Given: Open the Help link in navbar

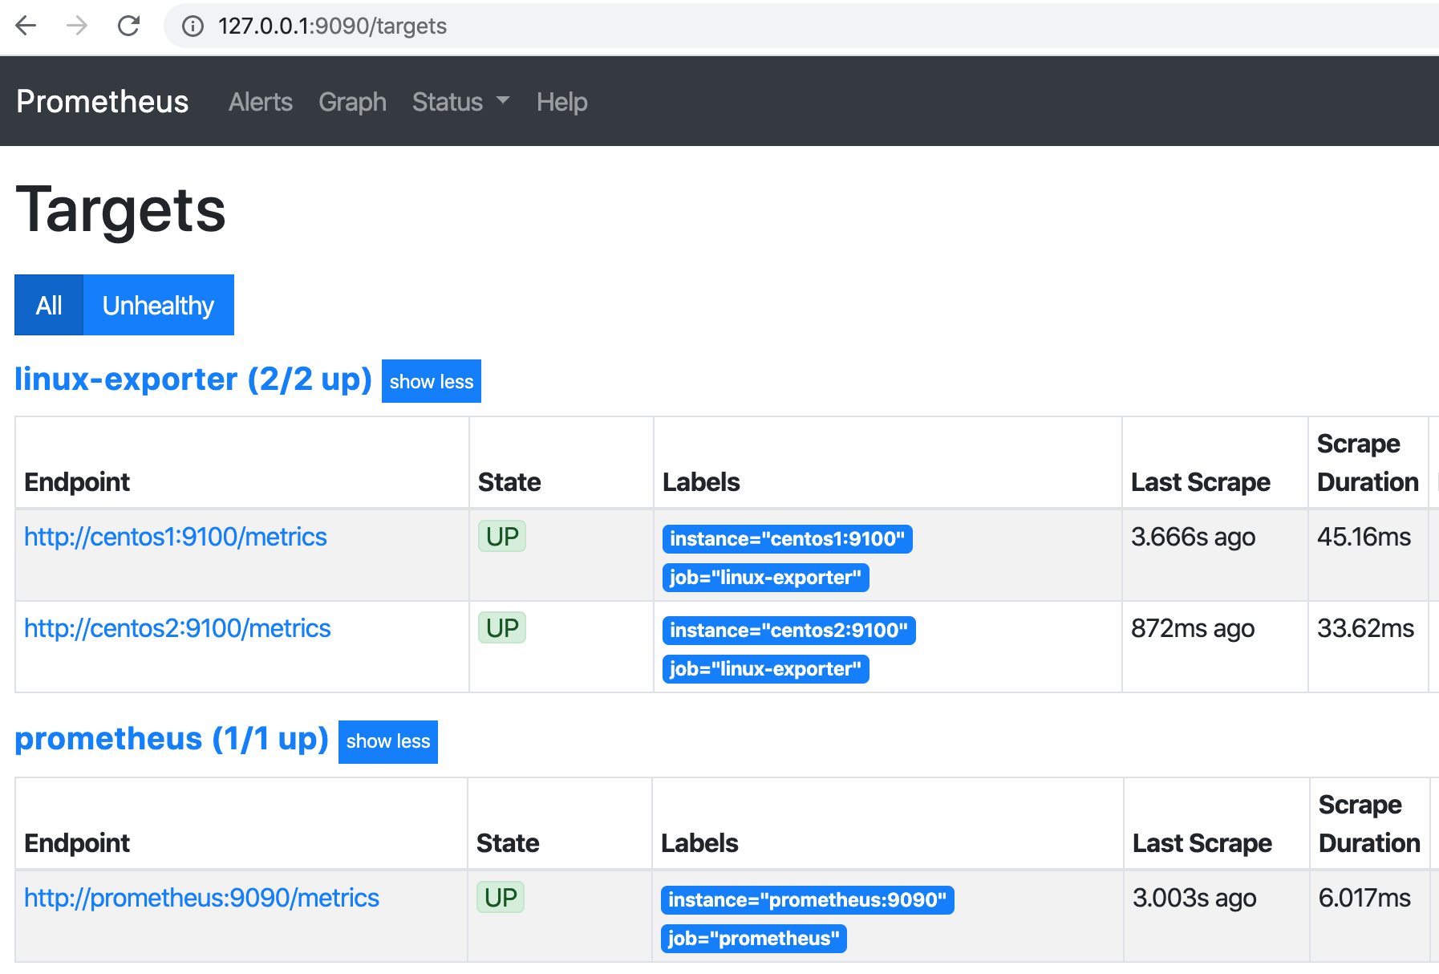Looking at the screenshot, I should pyautogui.click(x=562, y=102).
